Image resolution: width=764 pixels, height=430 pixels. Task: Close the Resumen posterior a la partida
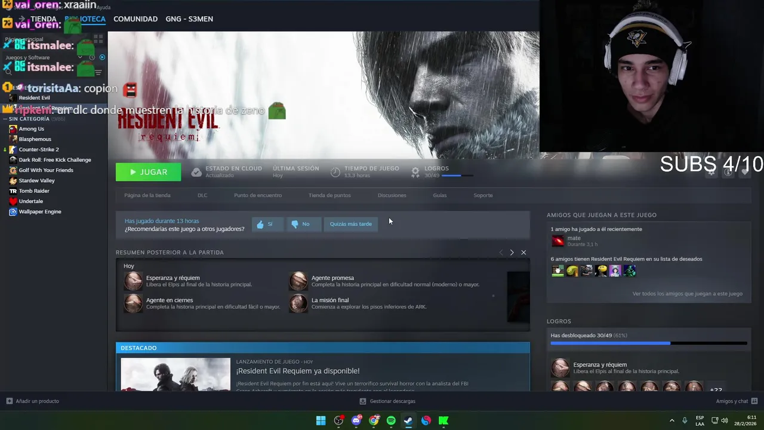(x=523, y=253)
